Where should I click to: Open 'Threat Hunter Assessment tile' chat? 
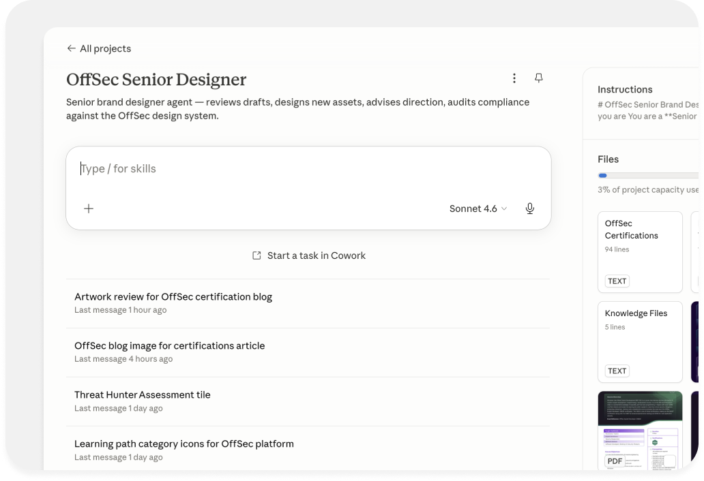pos(308,401)
